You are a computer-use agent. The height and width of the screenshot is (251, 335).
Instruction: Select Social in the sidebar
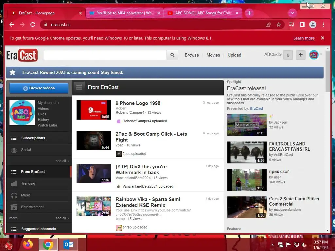tap(39, 150)
